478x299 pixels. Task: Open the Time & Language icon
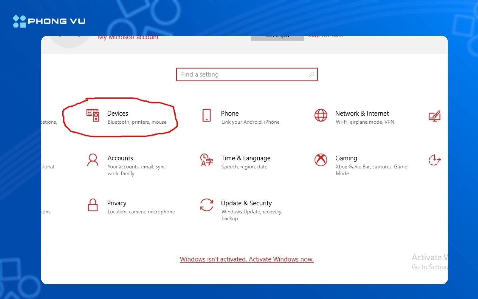pos(207,160)
